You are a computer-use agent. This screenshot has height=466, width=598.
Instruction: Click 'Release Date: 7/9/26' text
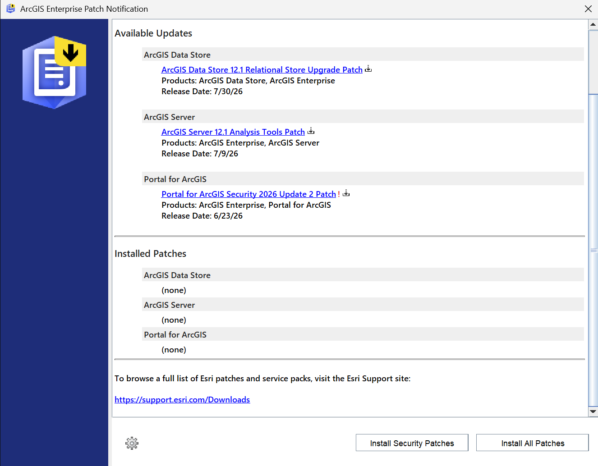[x=200, y=154]
